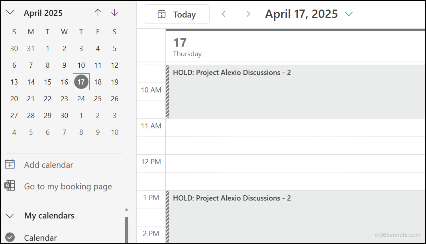The image size is (426, 244).
Task: Go to next day with the right chevron
Action: coord(248,14)
